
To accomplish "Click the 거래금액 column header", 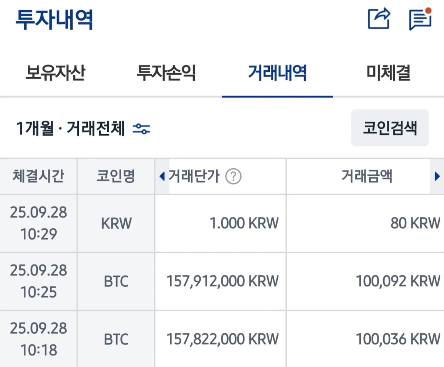I will (x=366, y=176).
